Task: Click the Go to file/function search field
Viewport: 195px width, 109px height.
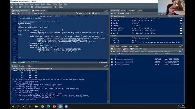Action: click(x=43, y=7)
